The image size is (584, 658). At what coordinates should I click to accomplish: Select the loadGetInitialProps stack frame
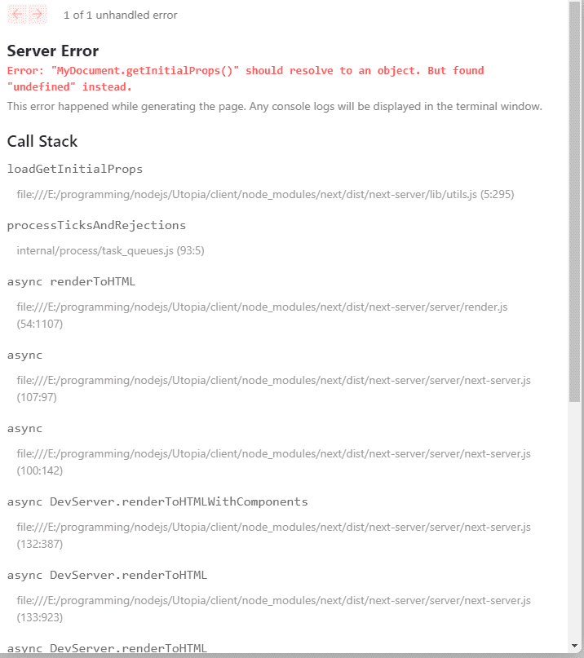[x=75, y=169]
